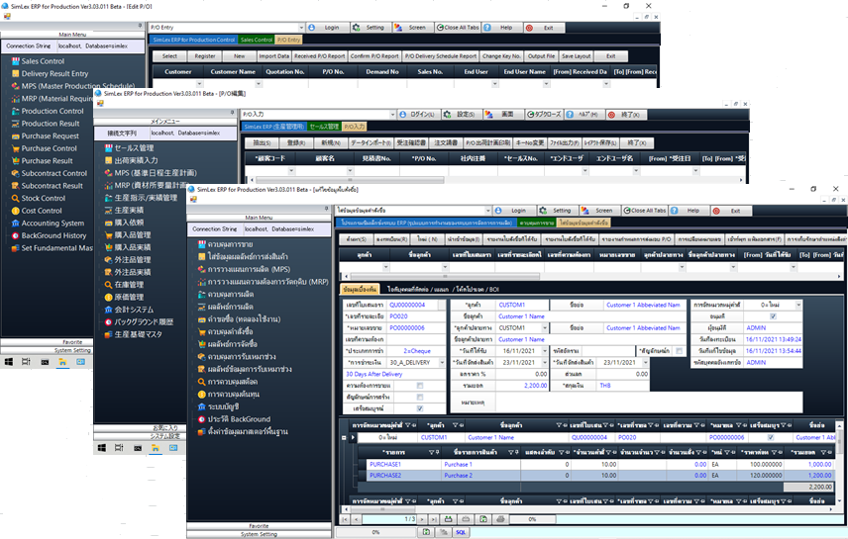Click the red Exit icon in Thai window
Viewport: 848px width, 539px height.
click(x=730, y=211)
